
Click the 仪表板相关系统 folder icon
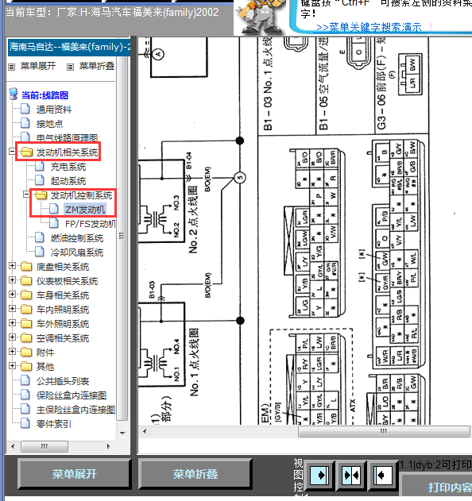(x=26, y=281)
